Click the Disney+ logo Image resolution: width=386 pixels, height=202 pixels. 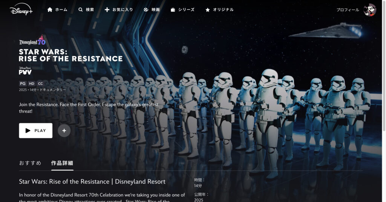21,9
